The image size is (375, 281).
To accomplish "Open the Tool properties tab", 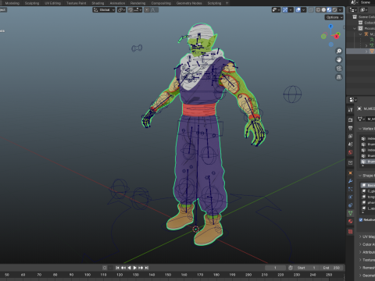I will click(350, 110).
